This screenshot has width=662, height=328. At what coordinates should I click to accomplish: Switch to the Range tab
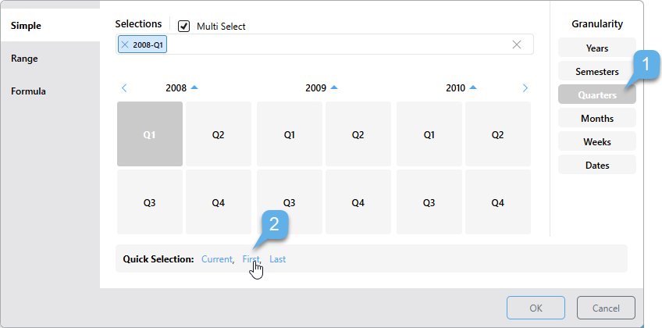(x=24, y=59)
